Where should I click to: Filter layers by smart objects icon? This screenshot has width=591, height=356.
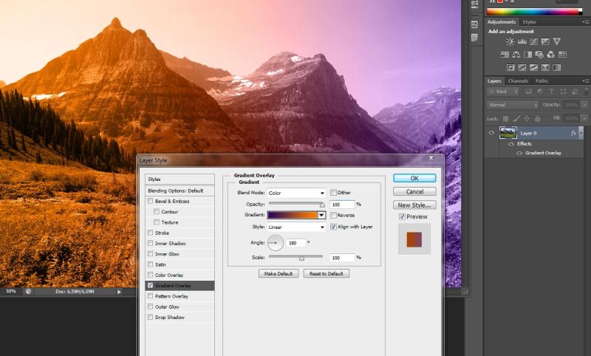[575, 92]
